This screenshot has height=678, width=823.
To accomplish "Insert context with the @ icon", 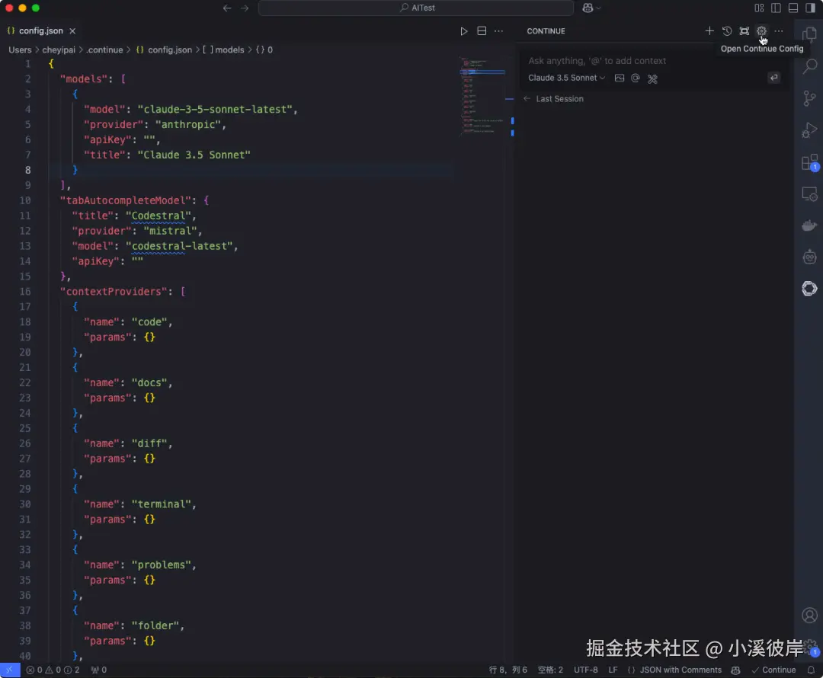I will (636, 78).
